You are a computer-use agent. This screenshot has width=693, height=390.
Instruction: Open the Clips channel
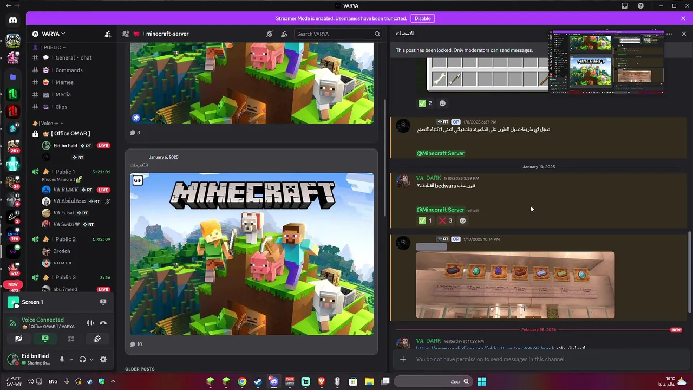point(72,107)
